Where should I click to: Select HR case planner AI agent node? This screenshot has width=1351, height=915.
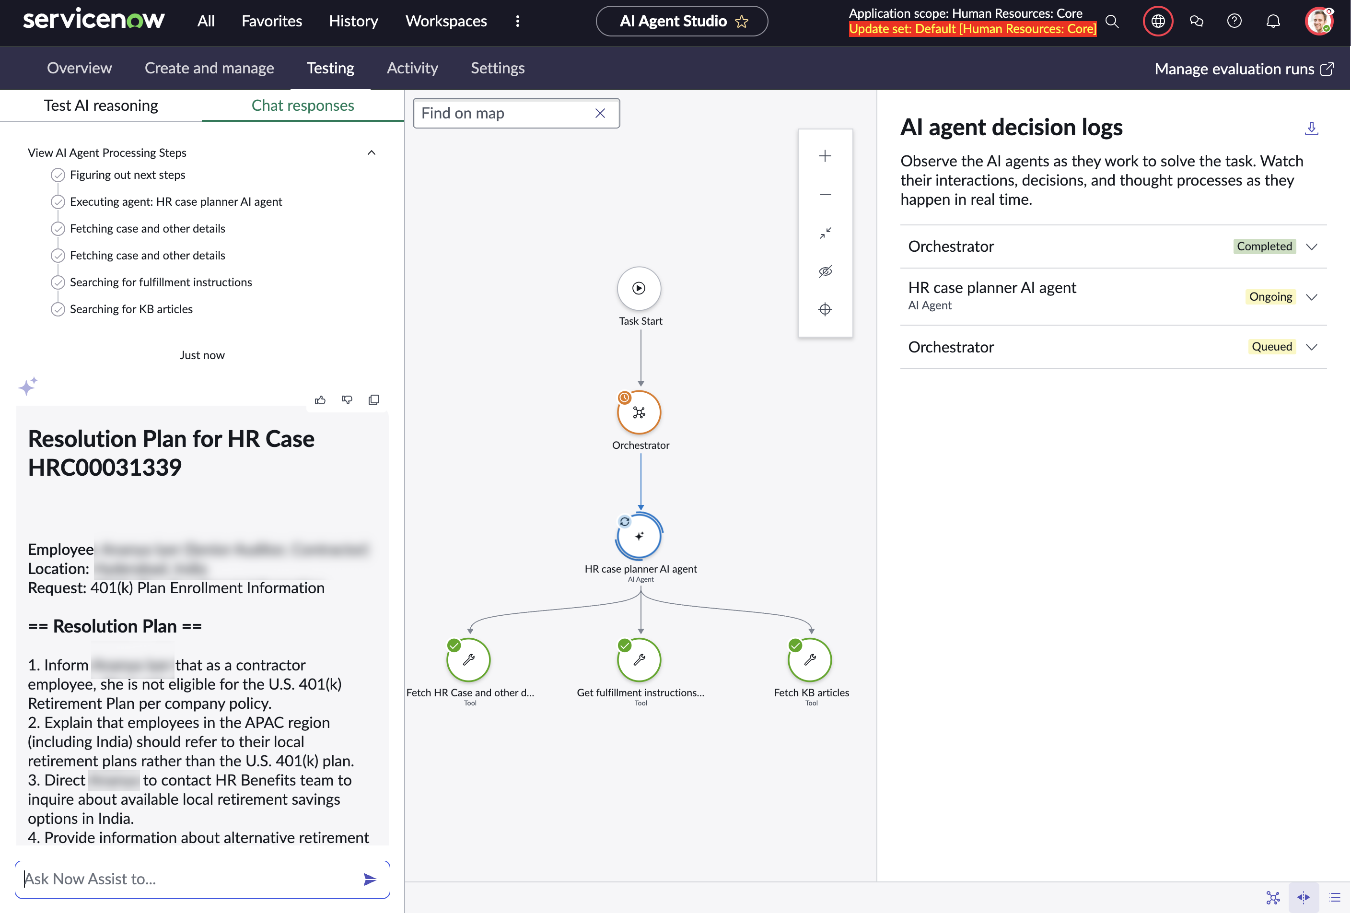click(639, 537)
